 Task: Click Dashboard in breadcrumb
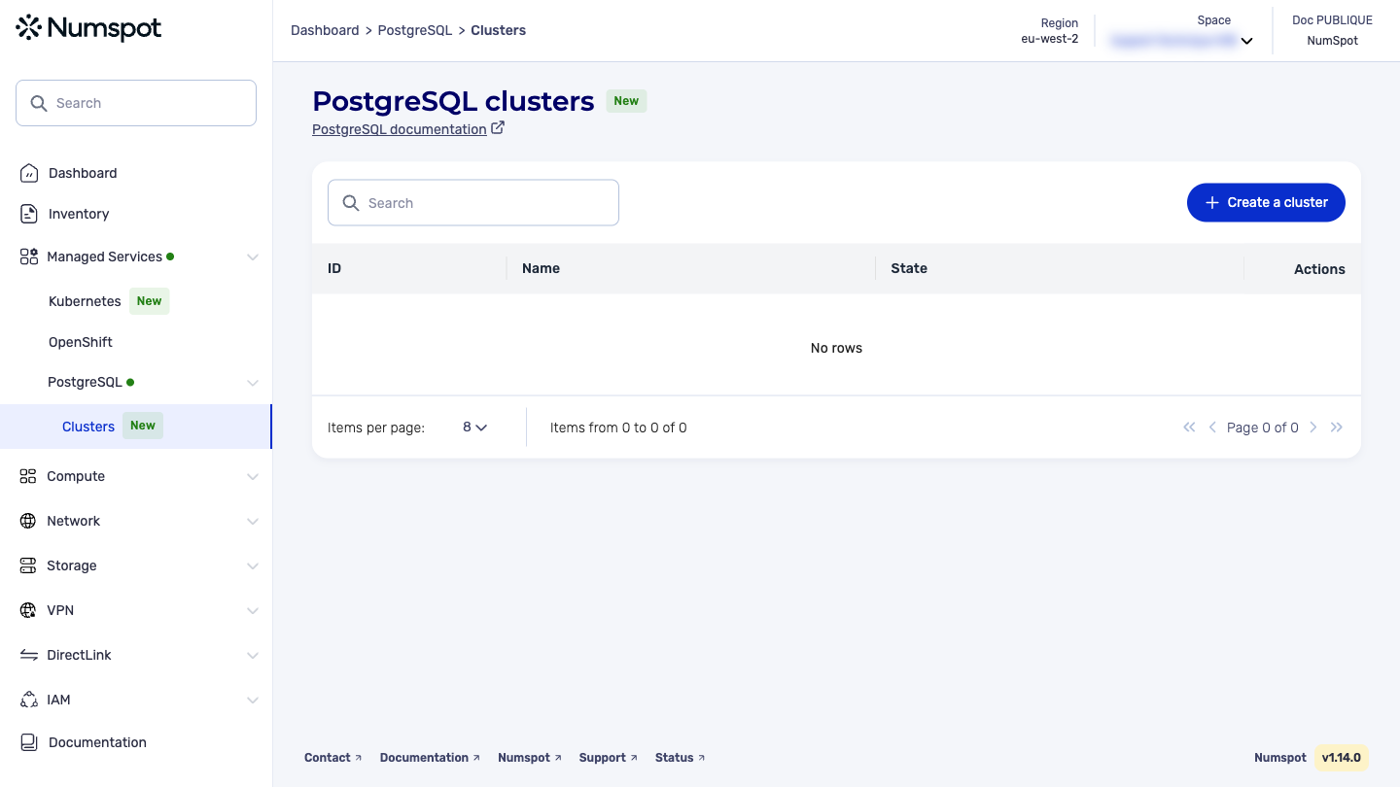click(x=325, y=30)
